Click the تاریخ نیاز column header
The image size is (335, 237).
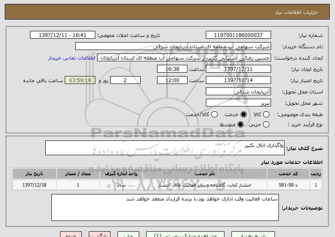pos(34,174)
